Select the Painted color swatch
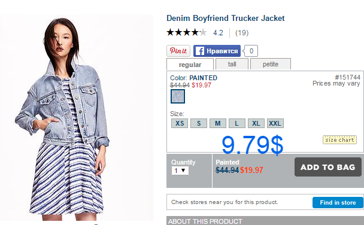Viewport: 364px width, 225px height. click(x=178, y=96)
